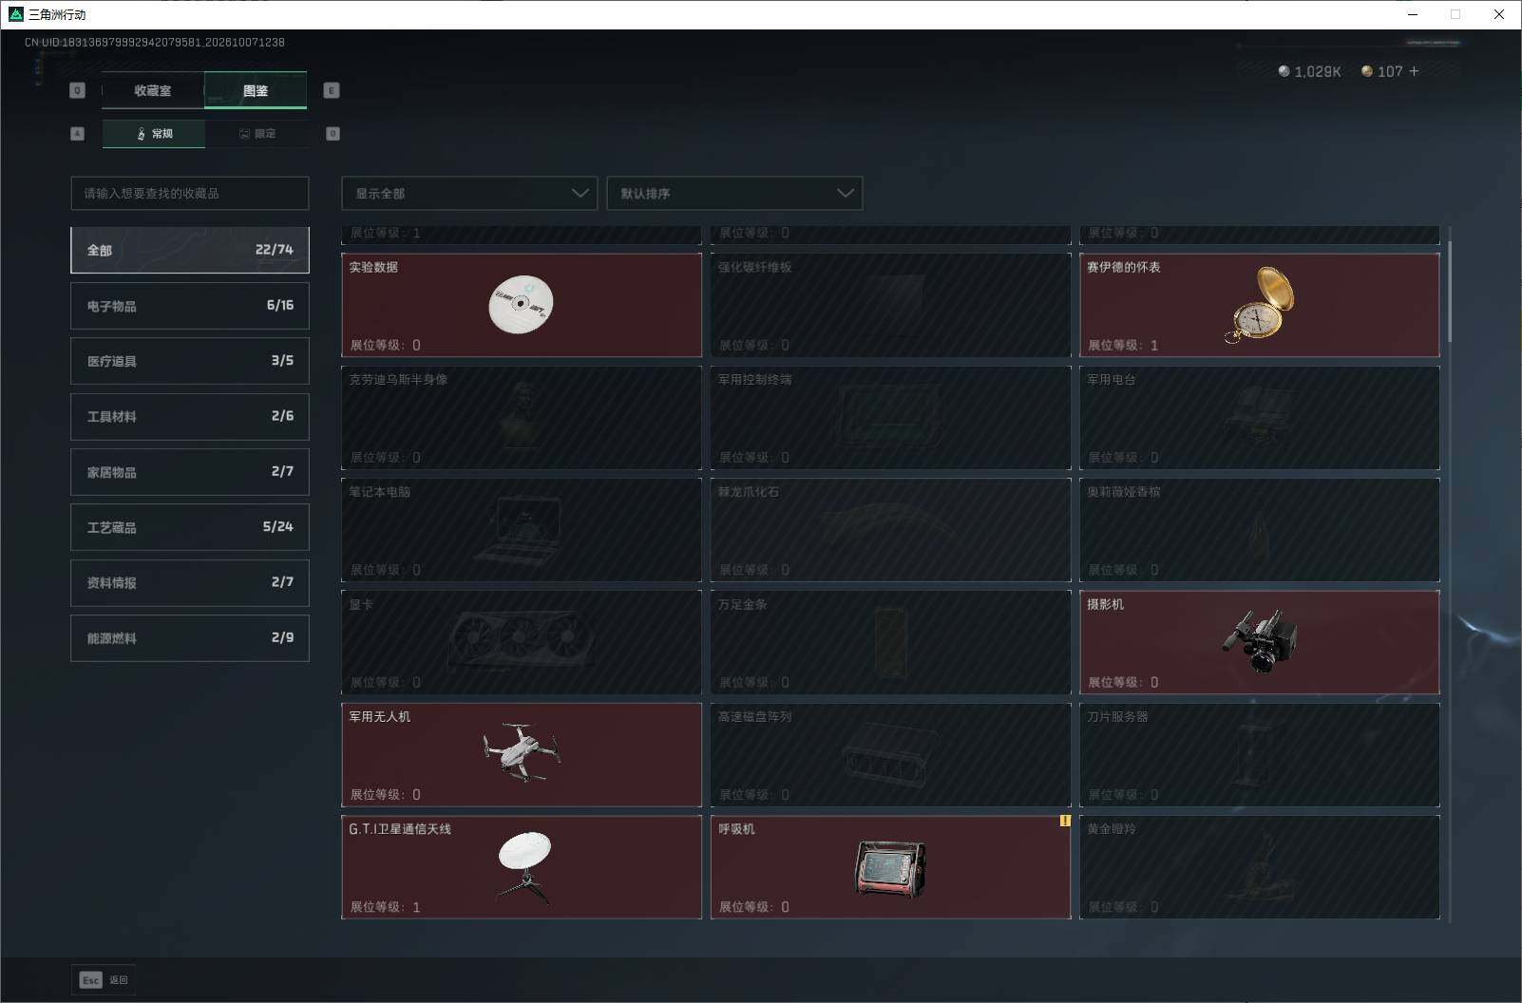Image resolution: width=1522 pixels, height=1003 pixels.
Task: Select the 资料情报 category
Action: tap(190, 582)
